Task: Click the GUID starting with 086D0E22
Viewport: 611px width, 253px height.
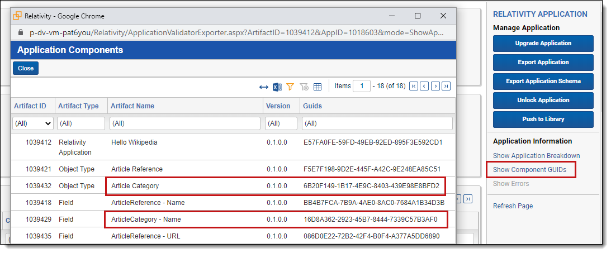Action: (x=371, y=236)
